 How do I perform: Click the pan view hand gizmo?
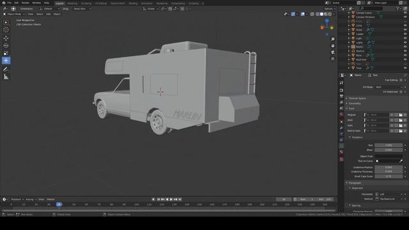click(x=332, y=45)
